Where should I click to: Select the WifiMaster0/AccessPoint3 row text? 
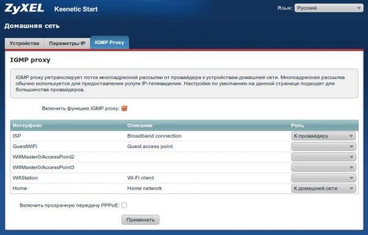click(44, 167)
